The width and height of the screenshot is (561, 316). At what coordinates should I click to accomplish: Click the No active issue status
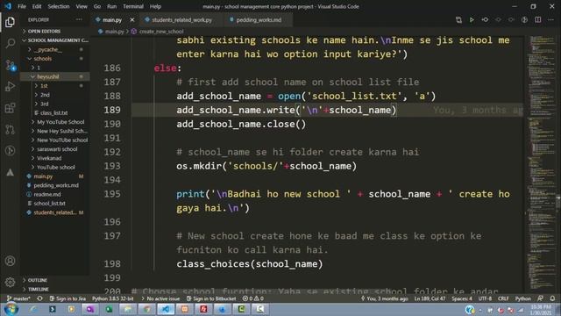(160, 298)
